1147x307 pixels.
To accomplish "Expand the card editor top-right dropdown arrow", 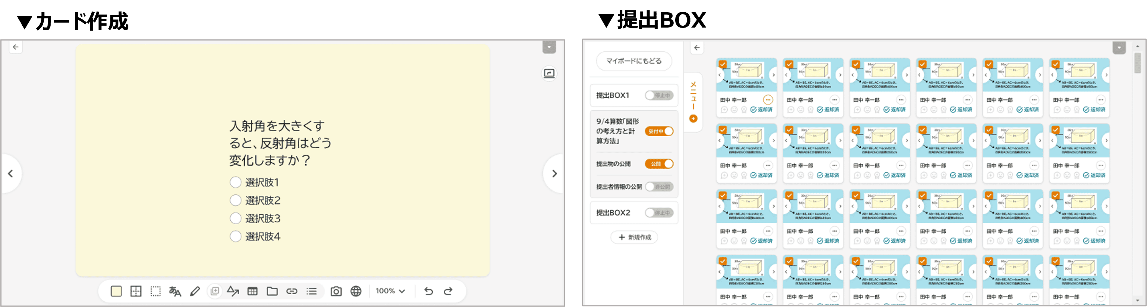I will pyautogui.click(x=549, y=47).
